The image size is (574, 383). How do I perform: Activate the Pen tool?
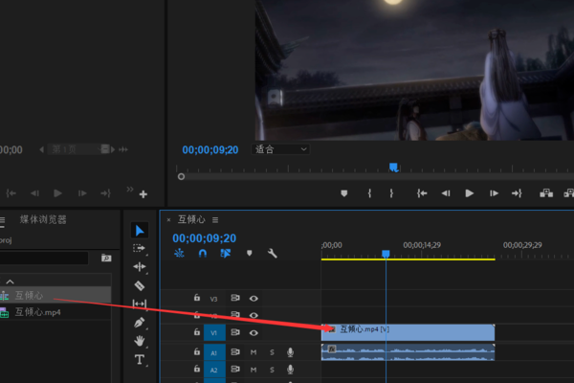point(140,323)
